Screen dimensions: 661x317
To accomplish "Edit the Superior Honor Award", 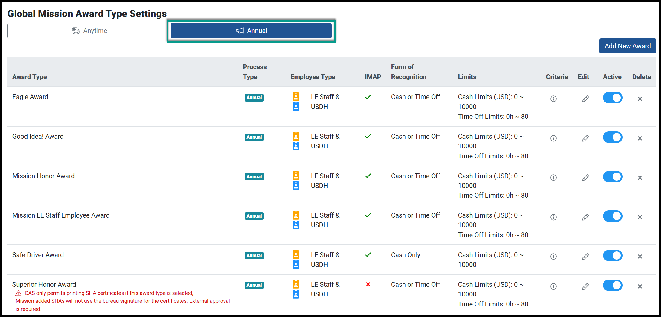I will (585, 286).
